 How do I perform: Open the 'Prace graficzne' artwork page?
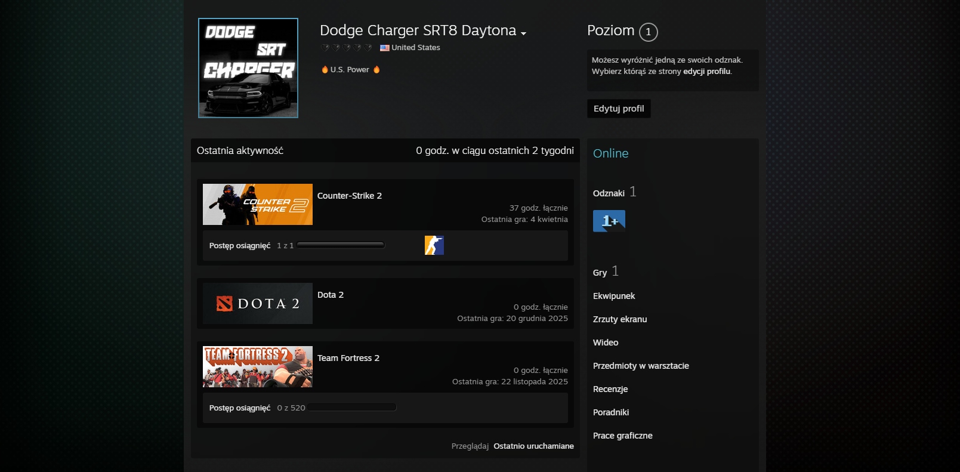pyautogui.click(x=623, y=436)
